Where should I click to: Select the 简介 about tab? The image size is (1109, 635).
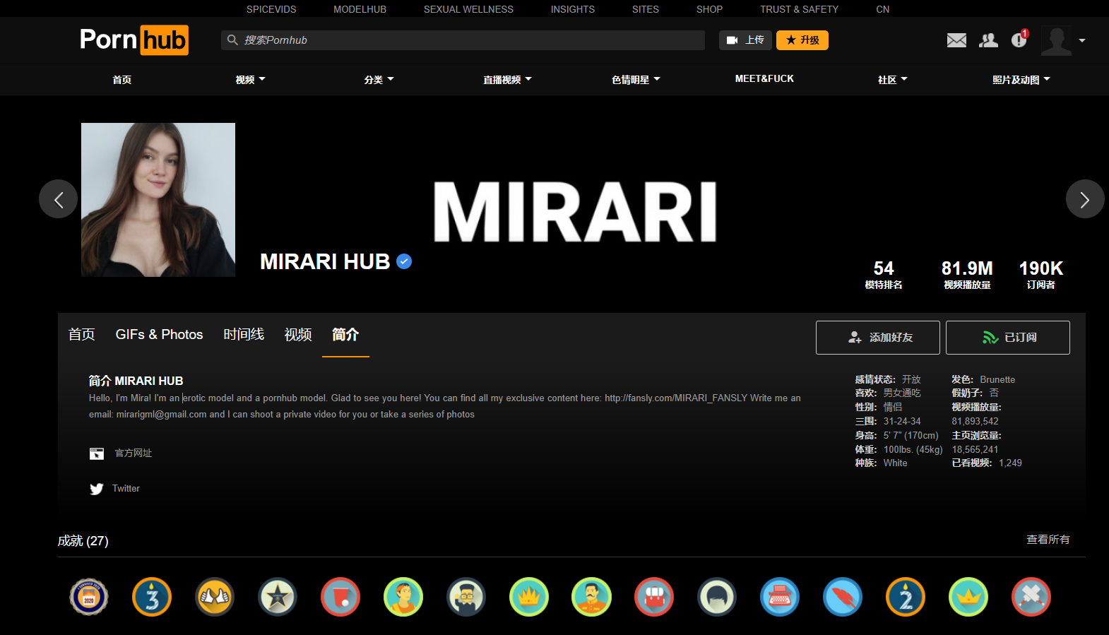point(345,335)
